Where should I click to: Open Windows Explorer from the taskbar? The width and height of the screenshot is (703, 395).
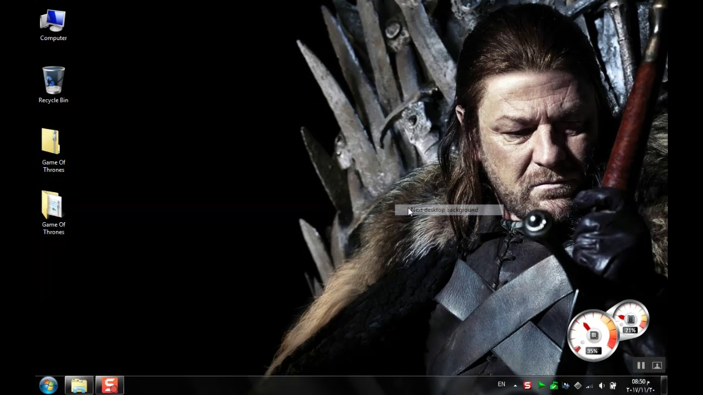pyautogui.click(x=79, y=385)
